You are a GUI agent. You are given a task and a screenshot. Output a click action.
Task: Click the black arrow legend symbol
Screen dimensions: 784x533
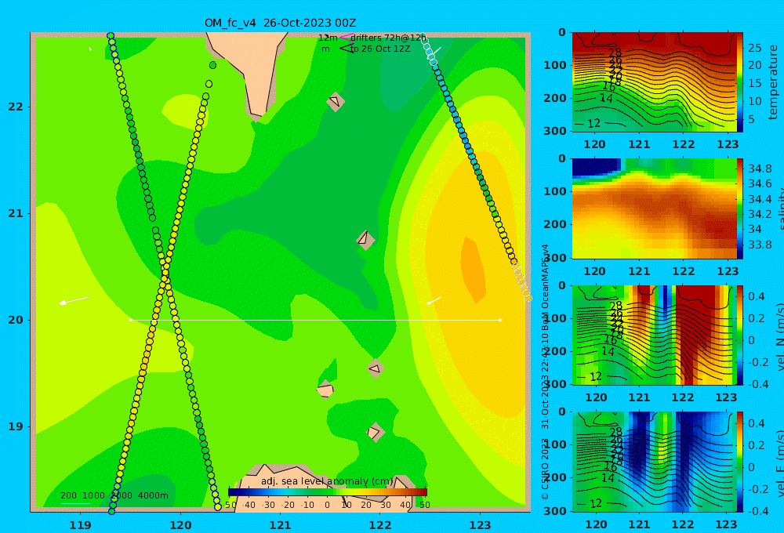point(346,49)
